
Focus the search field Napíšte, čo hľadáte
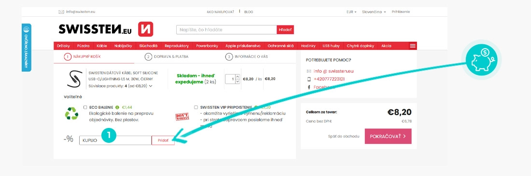(x=226, y=30)
